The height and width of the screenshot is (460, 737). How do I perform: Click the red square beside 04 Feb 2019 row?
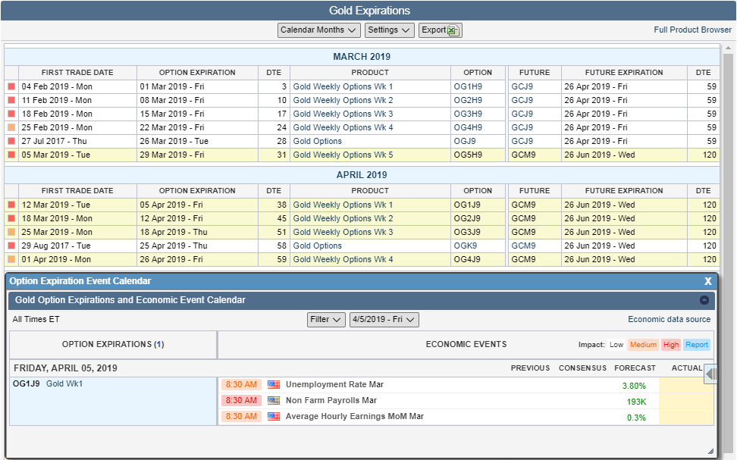click(x=11, y=87)
